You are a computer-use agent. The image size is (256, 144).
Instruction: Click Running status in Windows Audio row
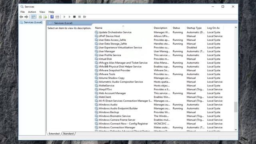click(x=178, y=104)
